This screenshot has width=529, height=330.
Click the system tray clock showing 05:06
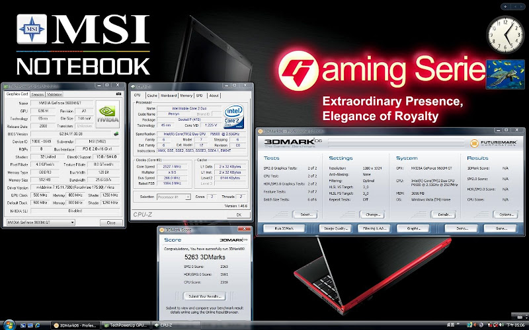516,325
